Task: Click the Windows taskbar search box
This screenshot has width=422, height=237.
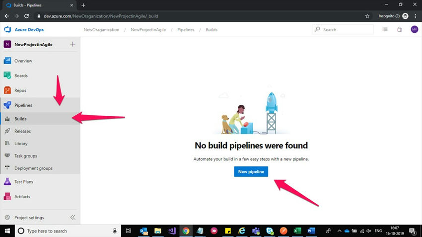Action: (x=68, y=231)
